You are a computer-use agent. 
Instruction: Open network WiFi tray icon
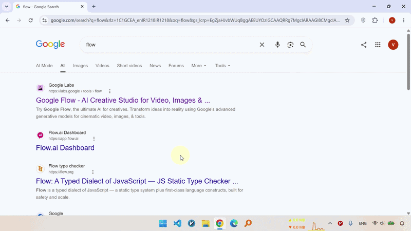tap(375, 223)
